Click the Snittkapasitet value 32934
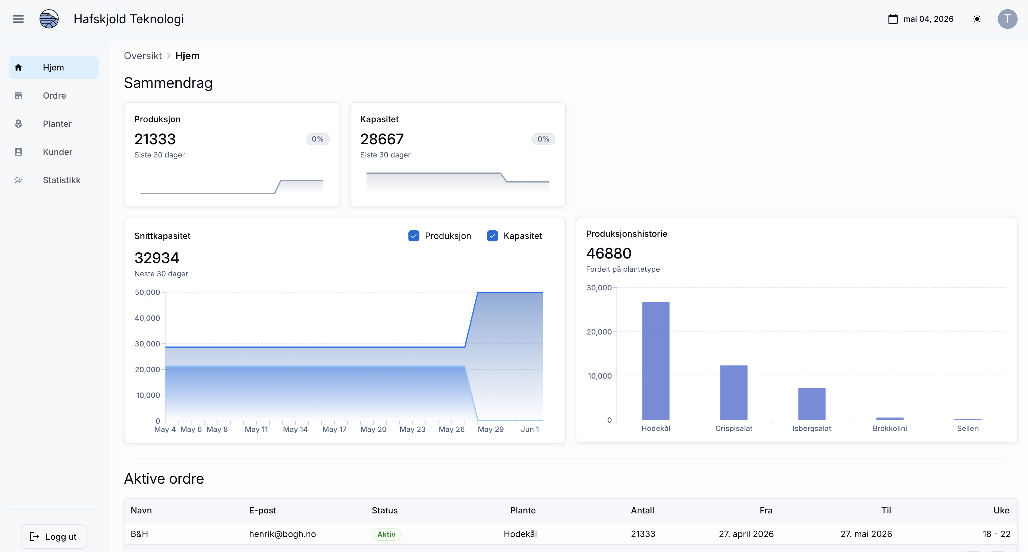The image size is (1028, 552). [157, 258]
